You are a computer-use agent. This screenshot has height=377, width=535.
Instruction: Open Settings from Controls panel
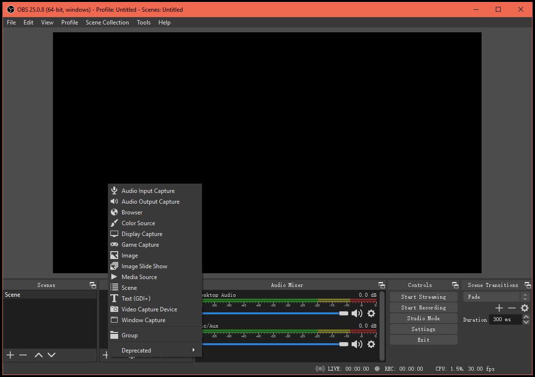(x=423, y=330)
